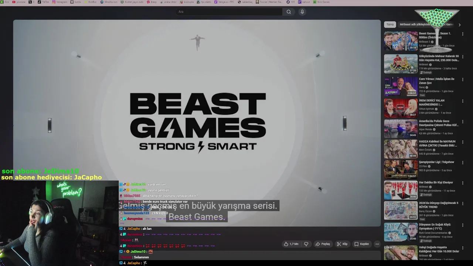
Task: Activate voice search microphone icon
Action: (302, 12)
